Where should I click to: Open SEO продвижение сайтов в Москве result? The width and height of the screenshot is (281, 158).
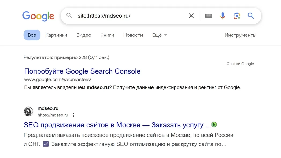[117, 125]
